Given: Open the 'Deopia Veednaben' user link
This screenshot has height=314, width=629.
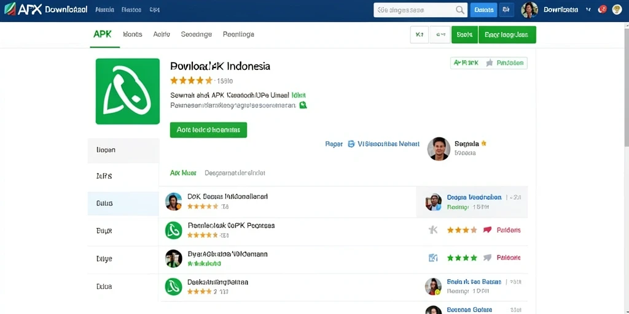Looking at the screenshot, I should pos(474,197).
